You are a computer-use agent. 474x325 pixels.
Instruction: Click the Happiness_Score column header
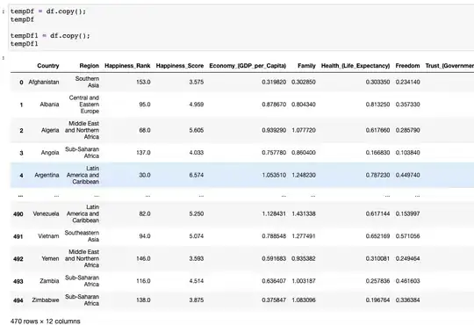coord(180,66)
